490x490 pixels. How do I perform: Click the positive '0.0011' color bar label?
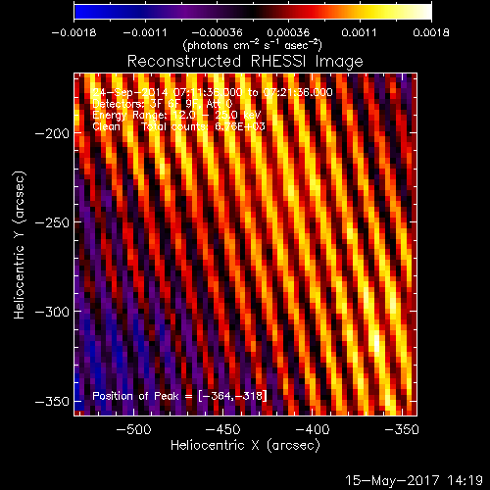(359, 32)
